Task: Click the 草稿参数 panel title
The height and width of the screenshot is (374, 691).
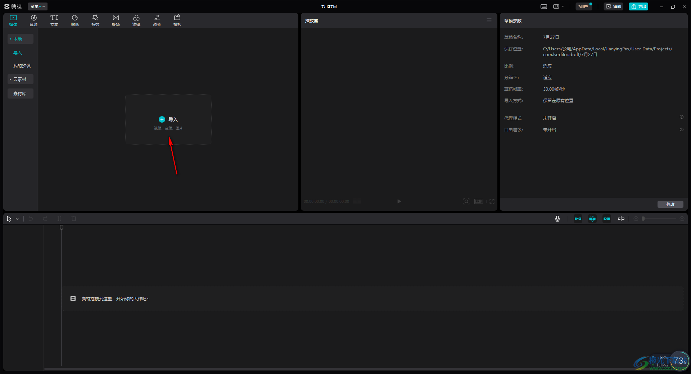Action: tap(513, 21)
